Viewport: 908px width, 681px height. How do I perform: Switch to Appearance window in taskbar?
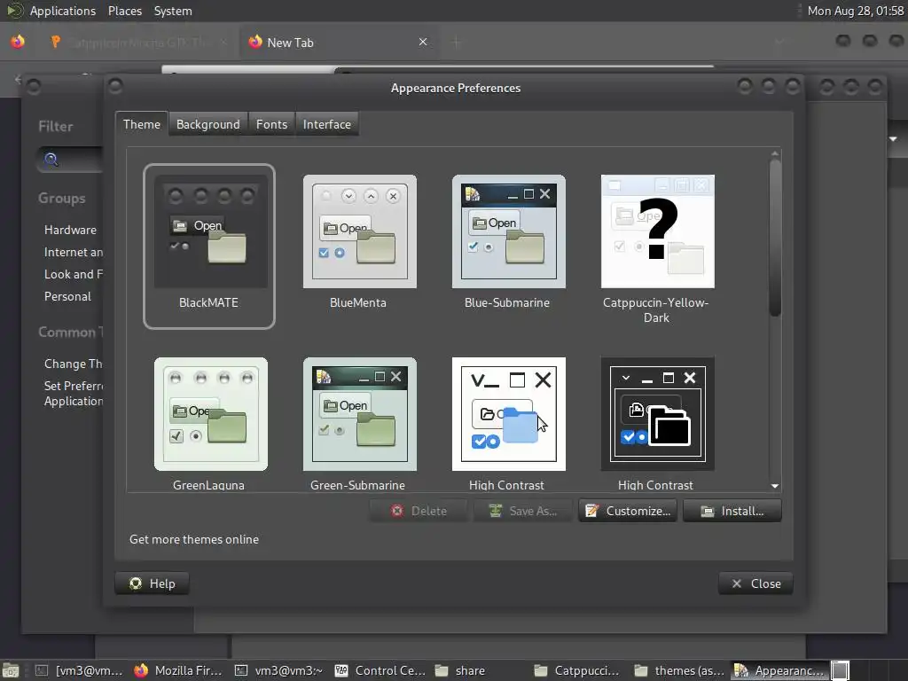(x=779, y=670)
